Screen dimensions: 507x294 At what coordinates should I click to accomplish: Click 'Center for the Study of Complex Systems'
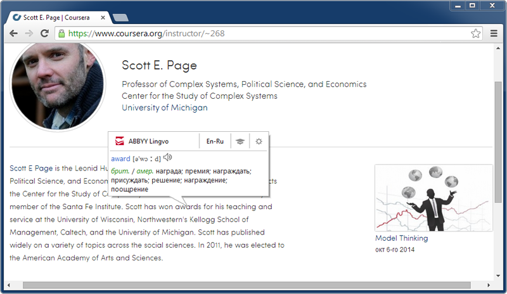click(200, 96)
